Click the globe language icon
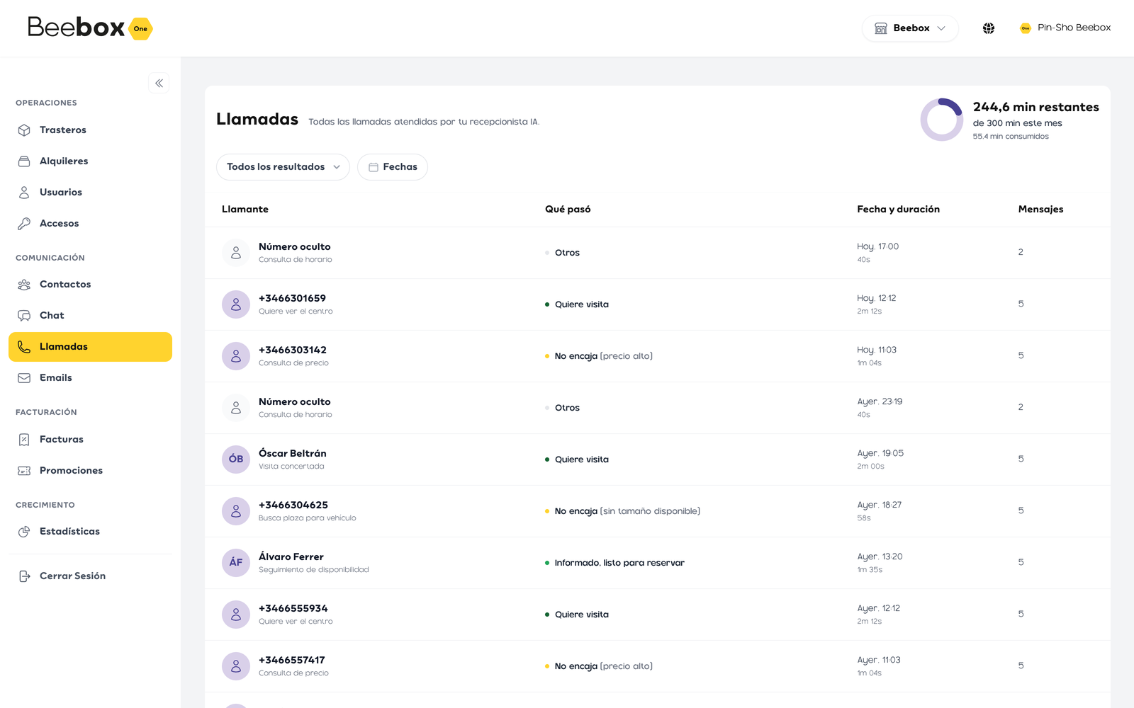 coord(989,28)
